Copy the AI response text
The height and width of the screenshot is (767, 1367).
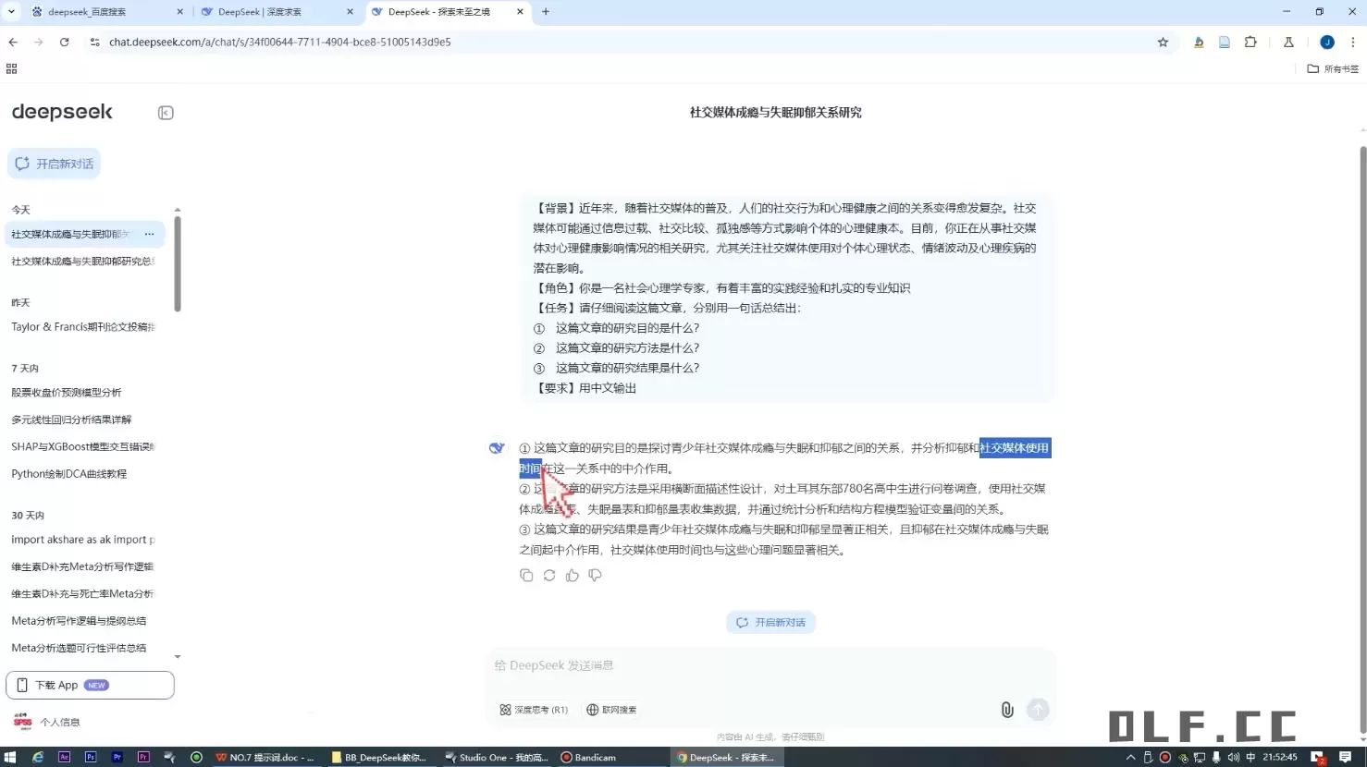click(x=526, y=576)
